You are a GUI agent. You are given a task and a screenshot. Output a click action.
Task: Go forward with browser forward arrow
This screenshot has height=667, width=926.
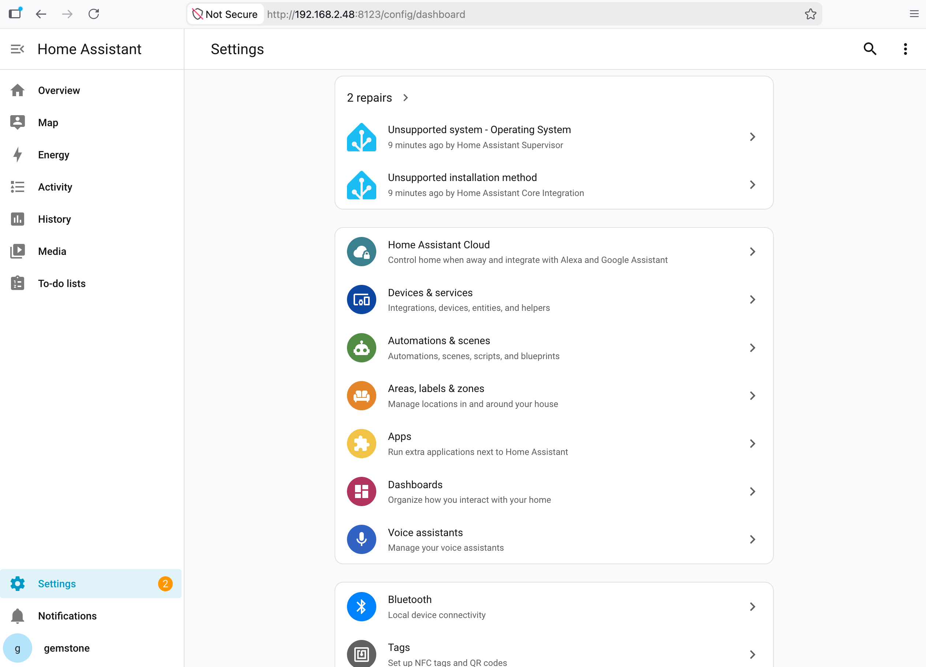(x=67, y=14)
